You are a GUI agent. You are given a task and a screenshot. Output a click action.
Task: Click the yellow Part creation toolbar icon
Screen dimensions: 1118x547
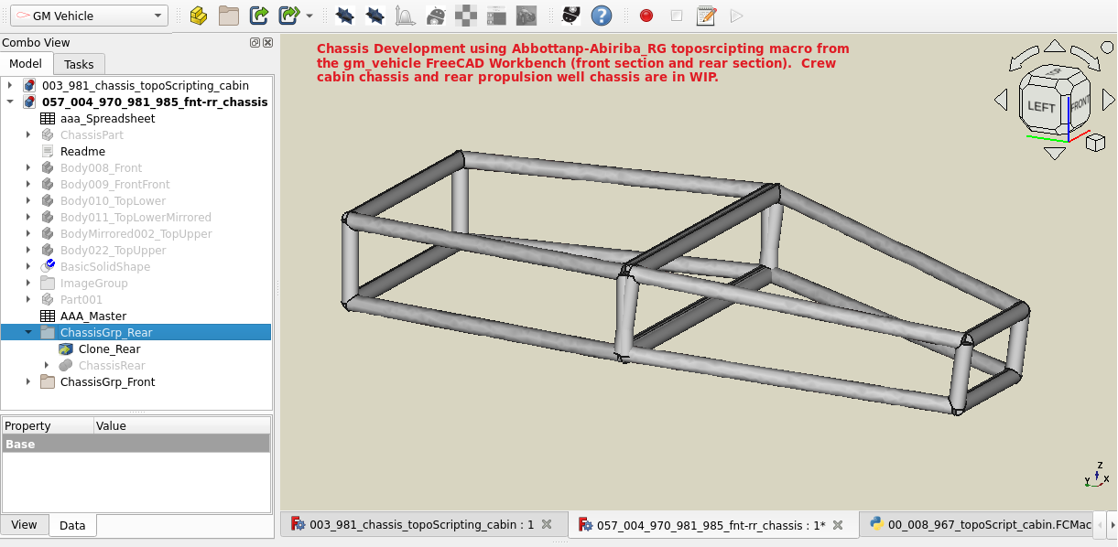[199, 16]
